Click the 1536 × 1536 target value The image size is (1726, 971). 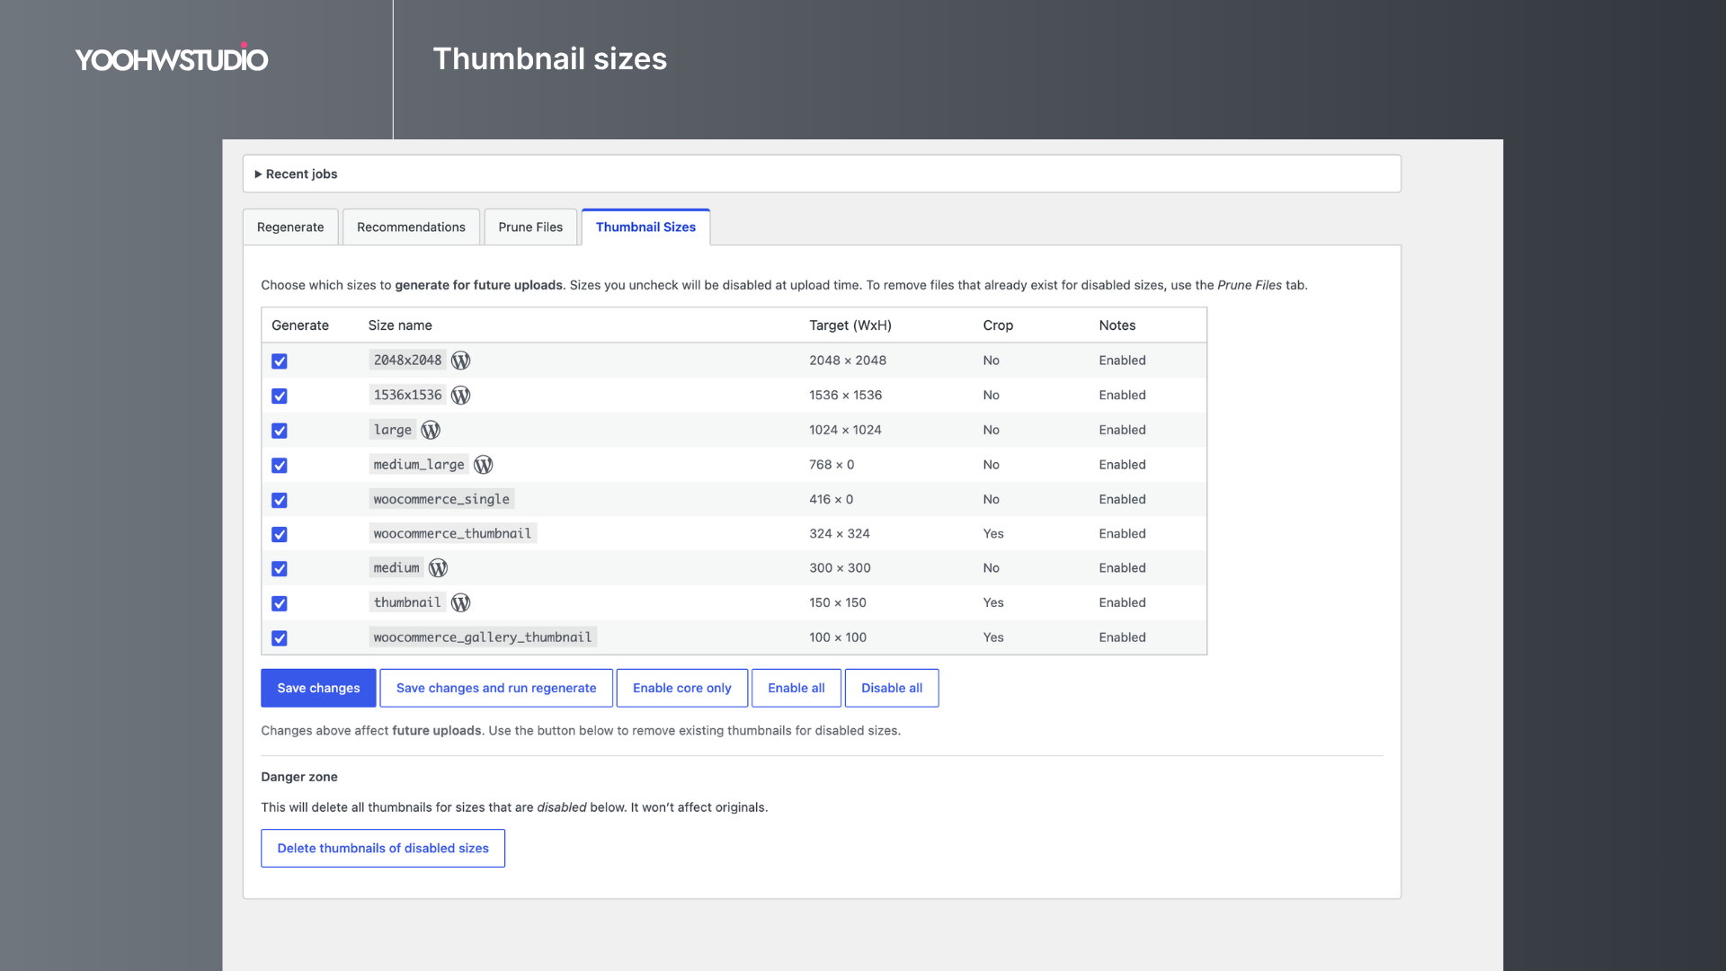(x=845, y=395)
